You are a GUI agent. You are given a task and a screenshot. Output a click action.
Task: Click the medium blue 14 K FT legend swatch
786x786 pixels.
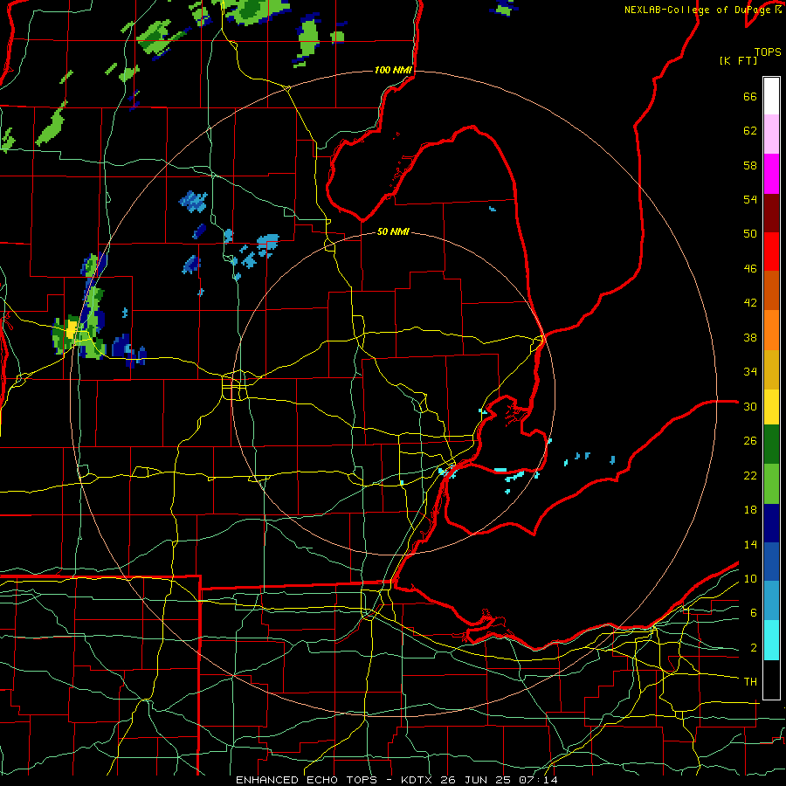click(x=771, y=562)
